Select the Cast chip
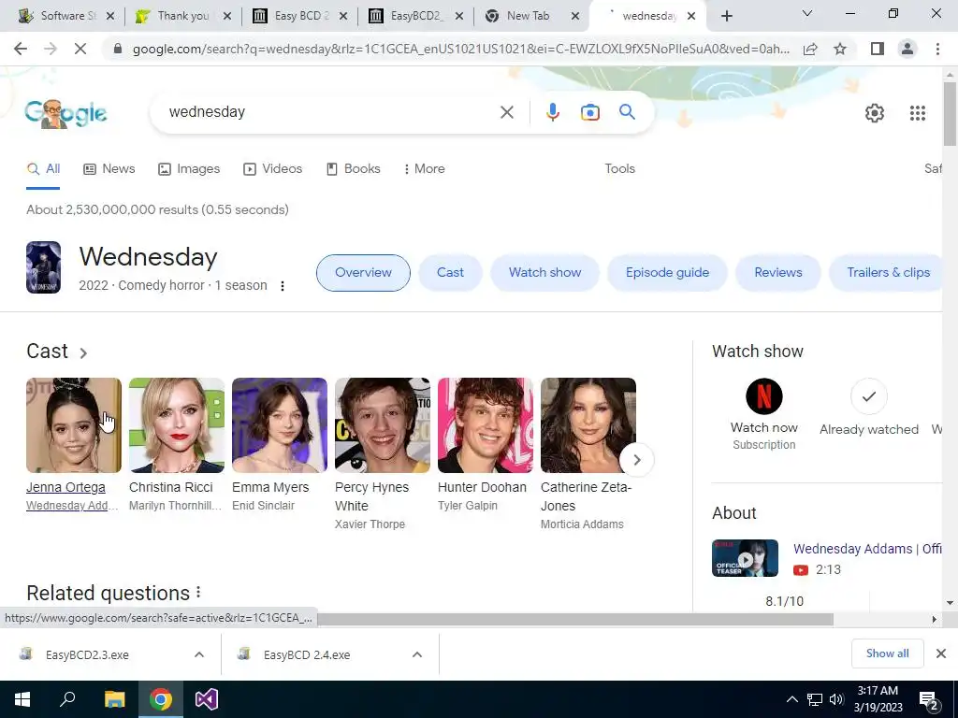This screenshot has height=718, width=958. pyautogui.click(x=450, y=273)
